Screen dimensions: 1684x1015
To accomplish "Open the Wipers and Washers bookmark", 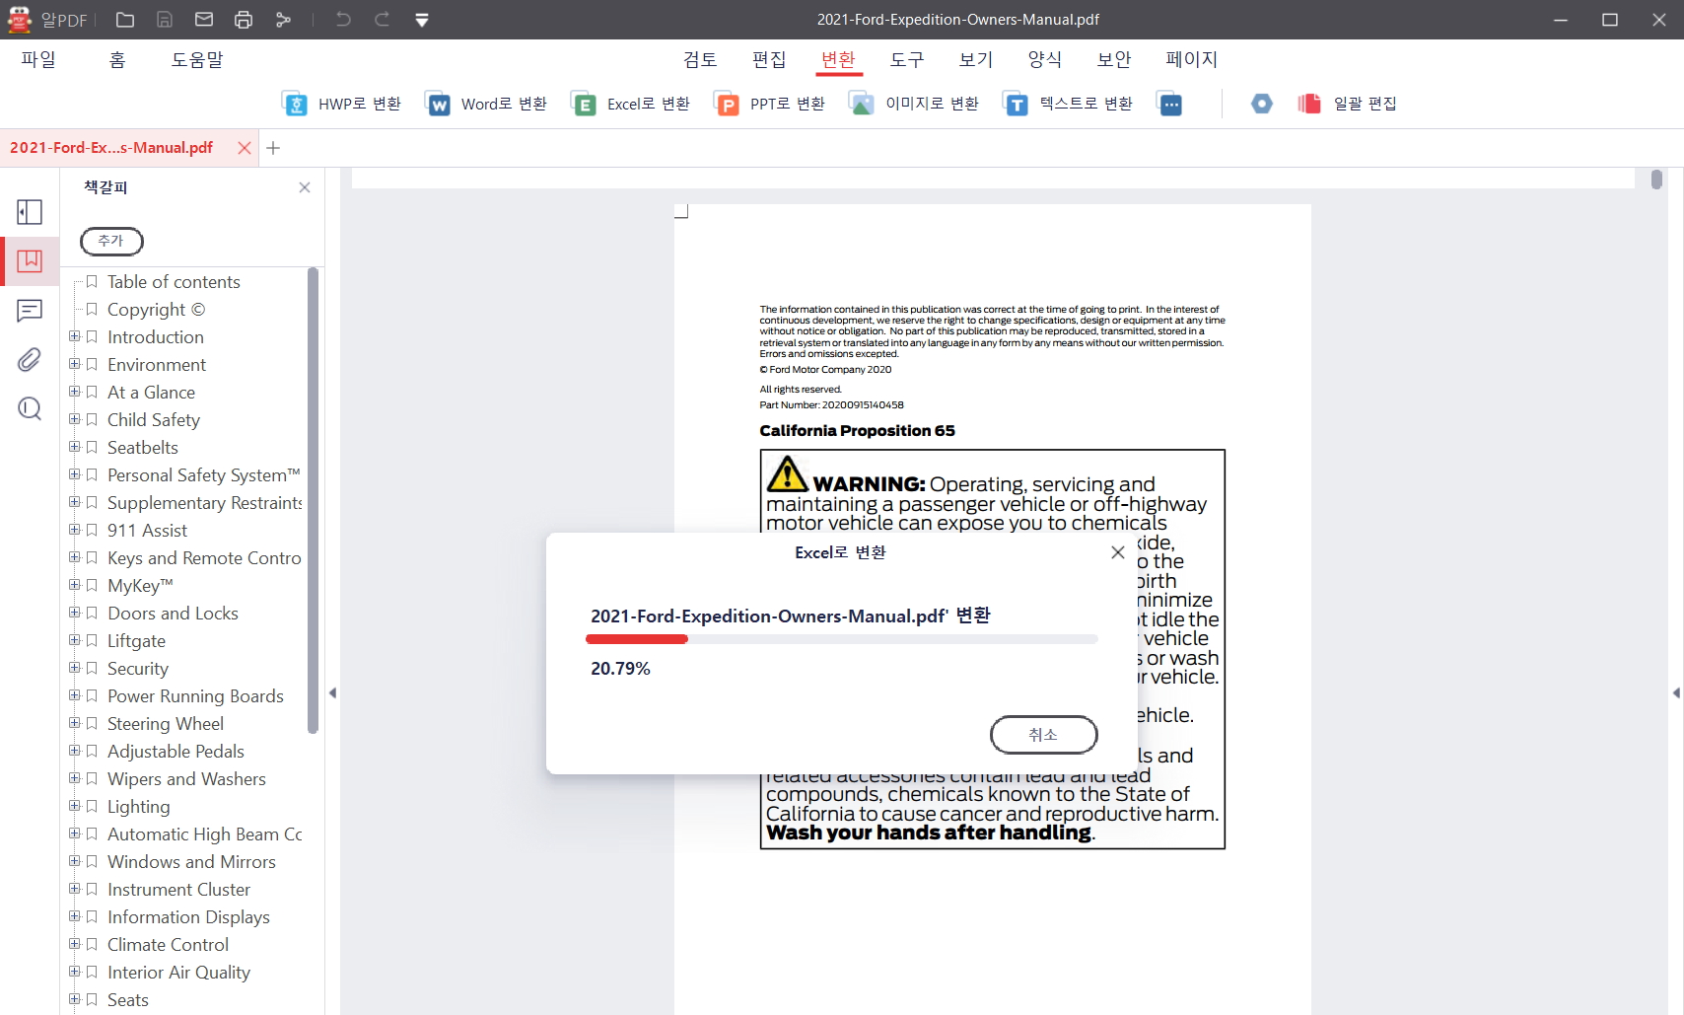I will 186,779.
